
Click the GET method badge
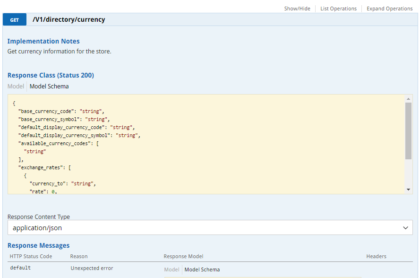pos(15,19)
